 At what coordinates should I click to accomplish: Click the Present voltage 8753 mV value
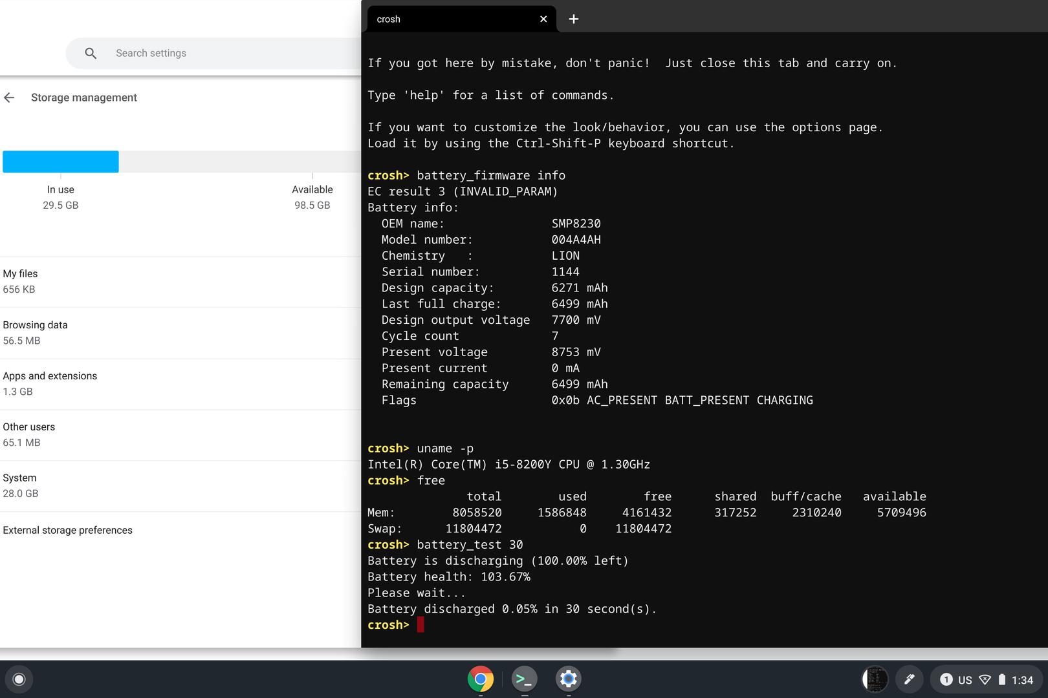click(576, 352)
